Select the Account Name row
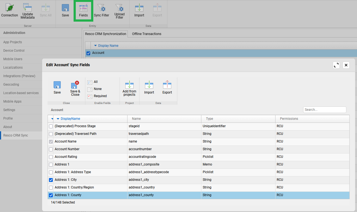This screenshot has height=212, width=357. coord(199,141)
